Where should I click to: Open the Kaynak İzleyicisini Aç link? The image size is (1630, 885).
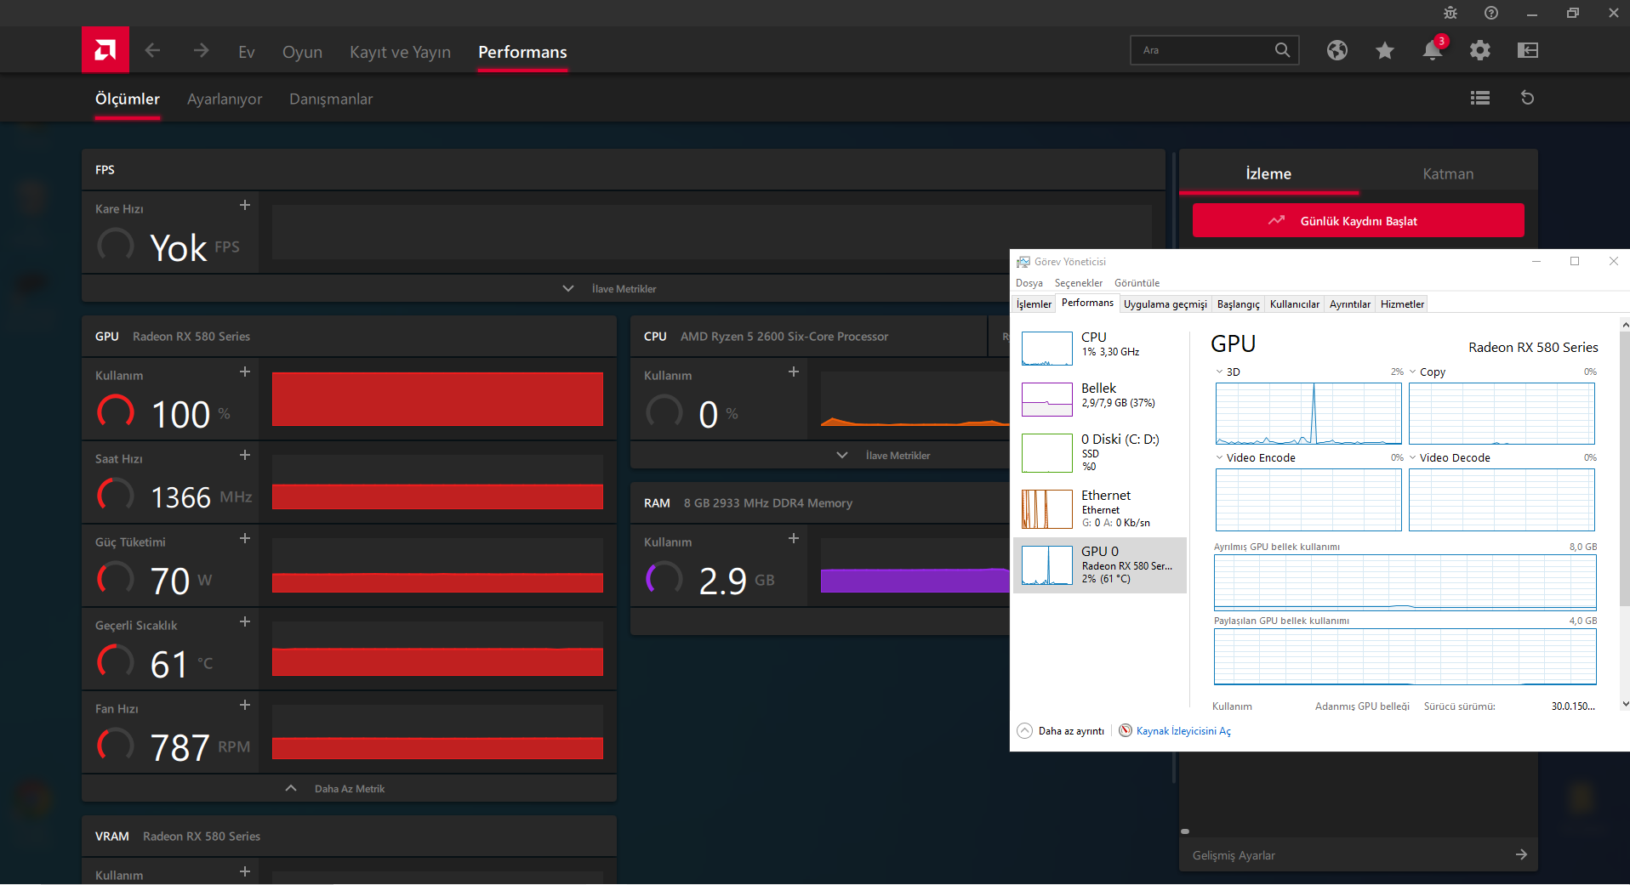click(1183, 731)
